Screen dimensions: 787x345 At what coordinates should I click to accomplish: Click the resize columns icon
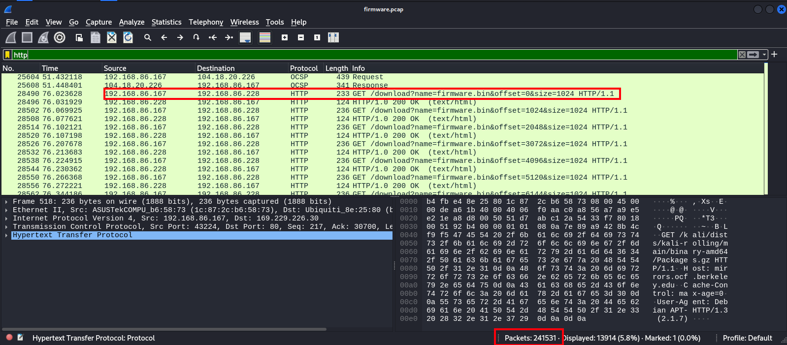tap(333, 37)
